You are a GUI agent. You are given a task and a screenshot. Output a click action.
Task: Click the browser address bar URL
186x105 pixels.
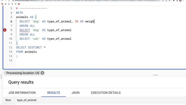pos(87,1)
